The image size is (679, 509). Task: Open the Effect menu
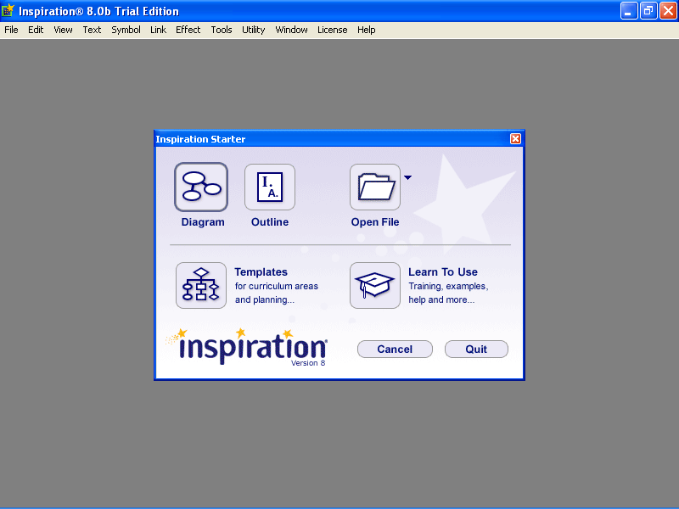188,30
